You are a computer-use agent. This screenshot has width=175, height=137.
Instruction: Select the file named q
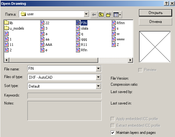point(79,34)
